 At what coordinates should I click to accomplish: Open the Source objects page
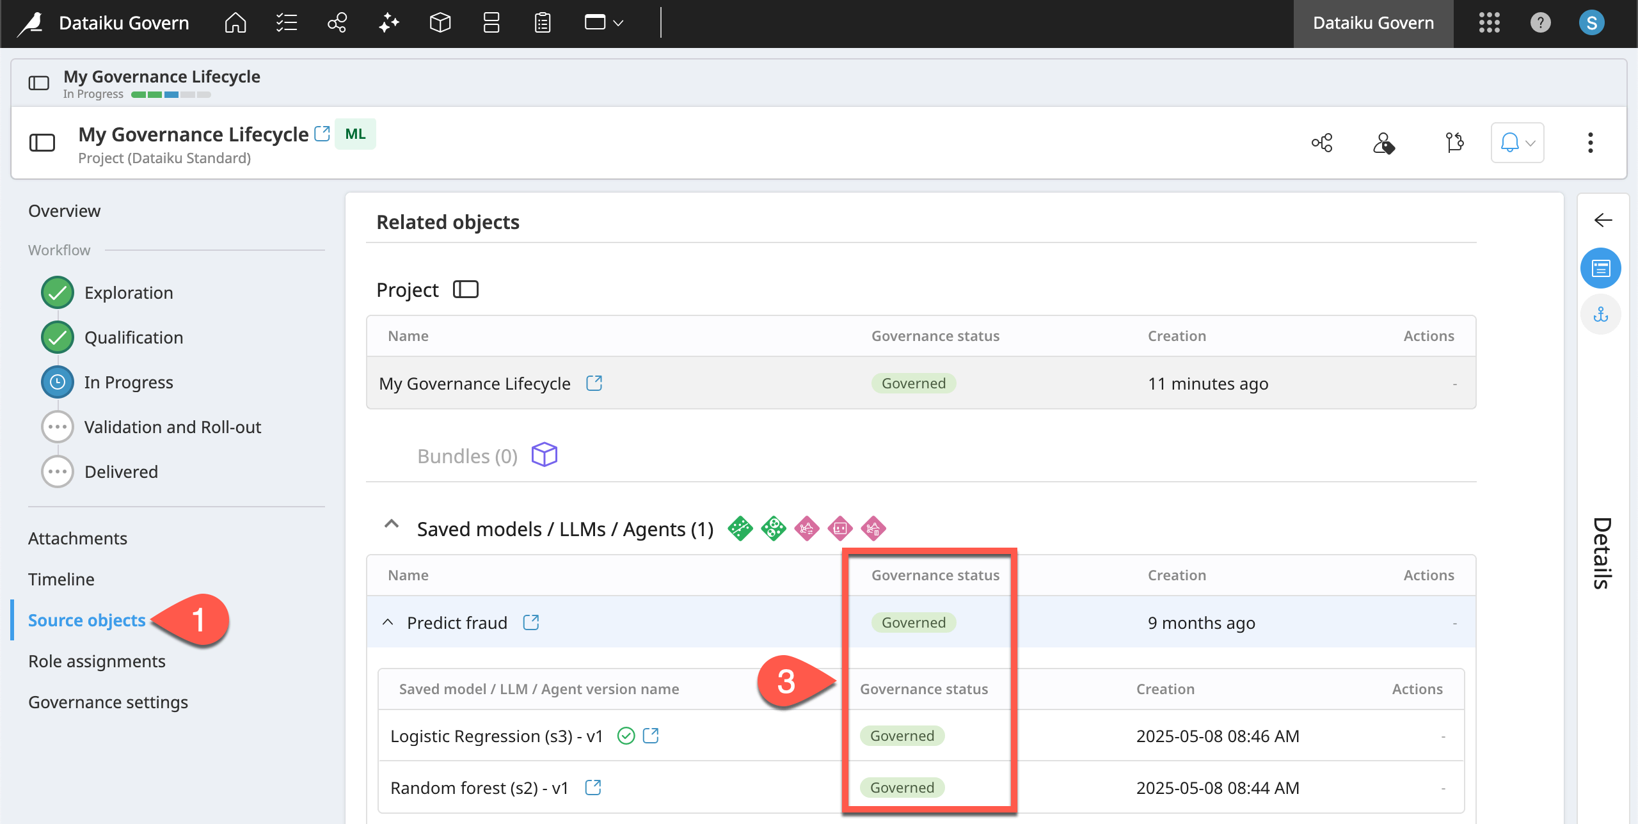[86, 620]
